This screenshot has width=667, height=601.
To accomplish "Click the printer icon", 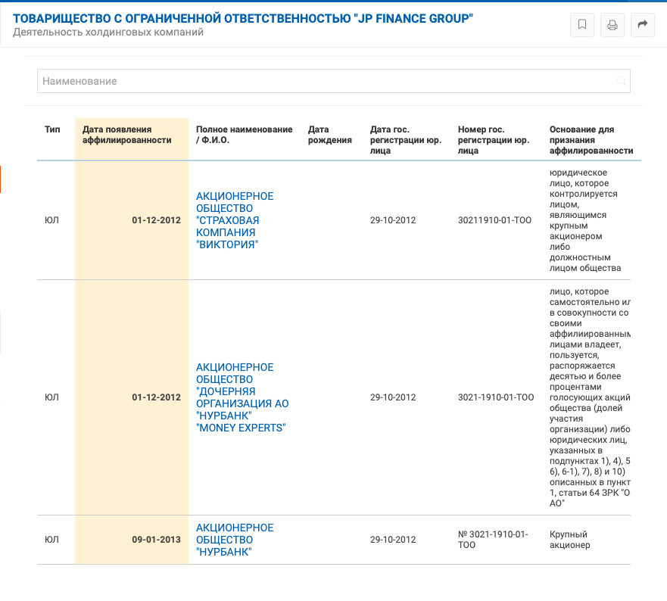I will tap(612, 25).
